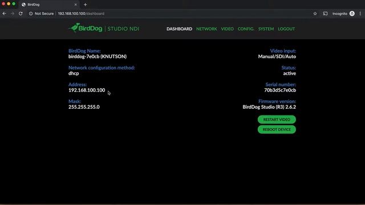
Task: Click the browser back arrow
Action: 4,14
